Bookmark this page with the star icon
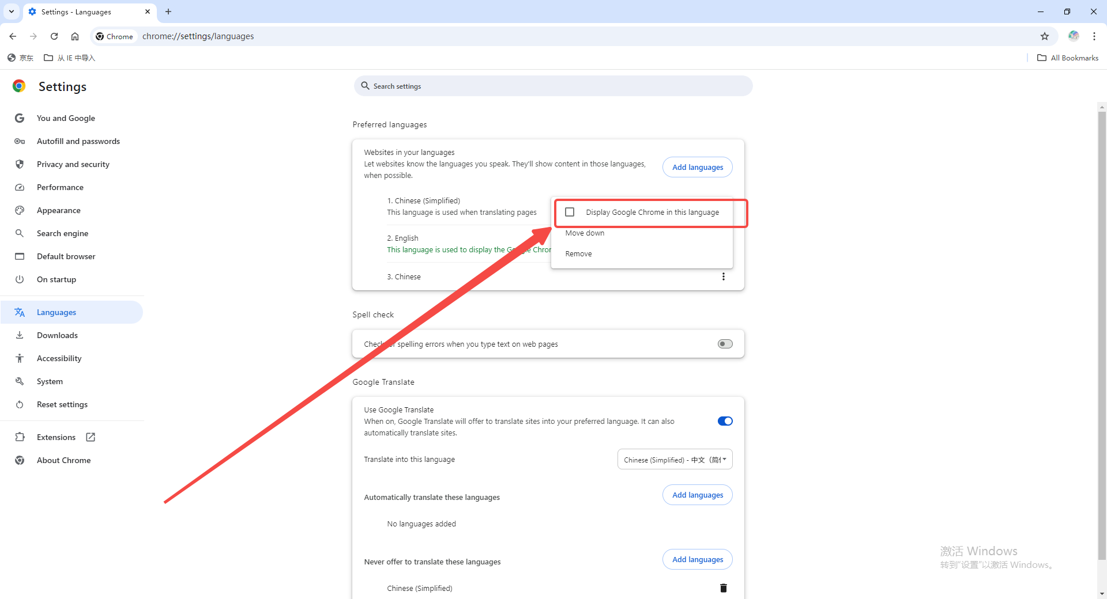This screenshot has width=1107, height=599. (1045, 36)
